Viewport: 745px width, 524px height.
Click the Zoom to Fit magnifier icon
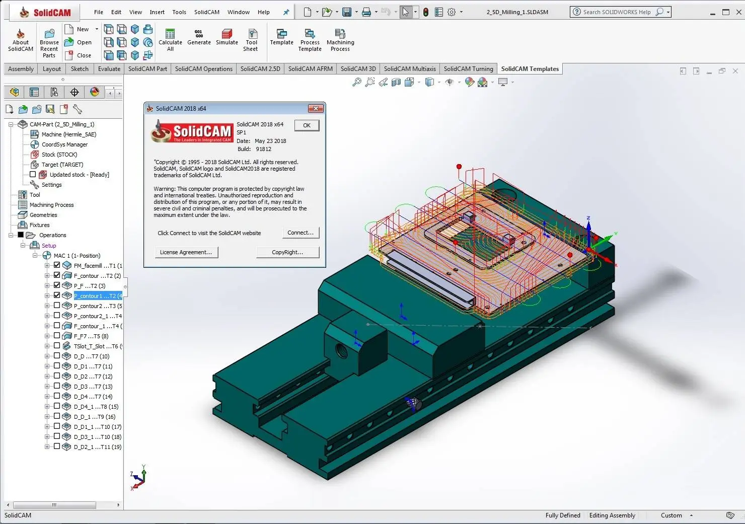(x=357, y=82)
